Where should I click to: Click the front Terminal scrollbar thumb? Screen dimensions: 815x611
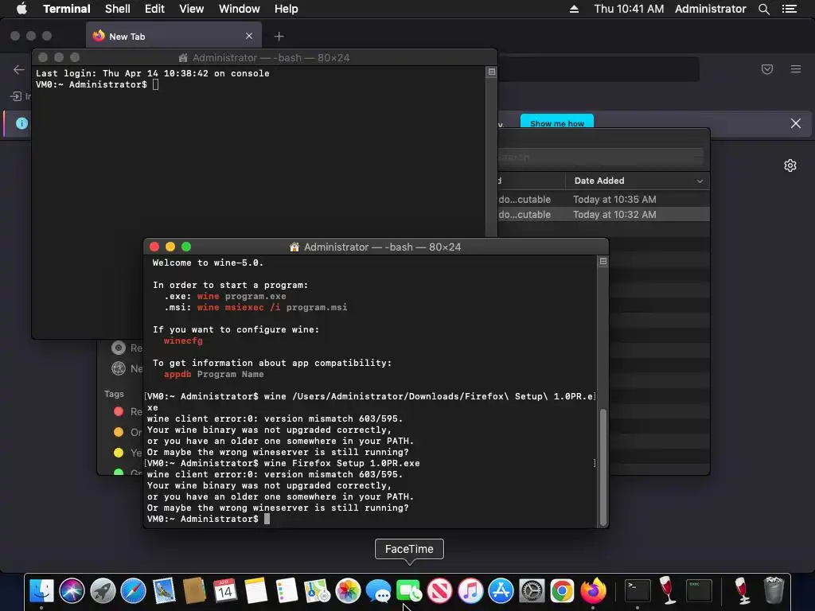point(603,466)
